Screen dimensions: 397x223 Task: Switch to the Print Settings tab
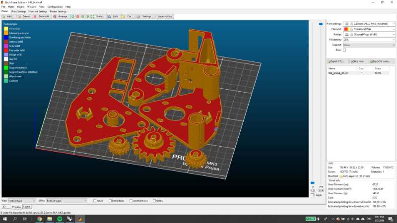tap(19, 11)
